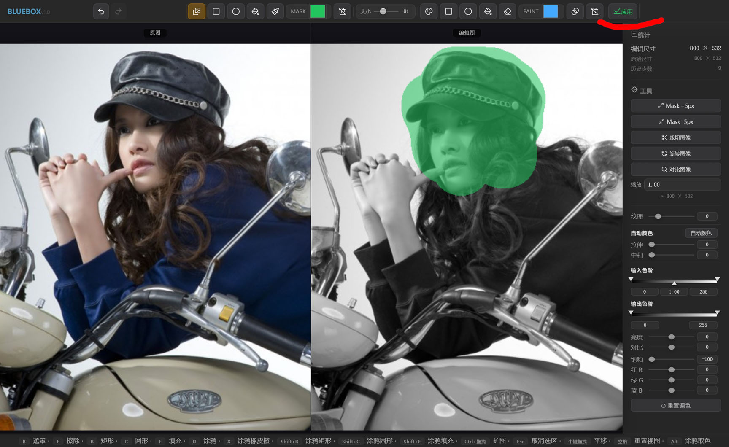This screenshot has width=729, height=447.
Task: Adjust the 拉伸 stretch slider
Action: pos(671,245)
